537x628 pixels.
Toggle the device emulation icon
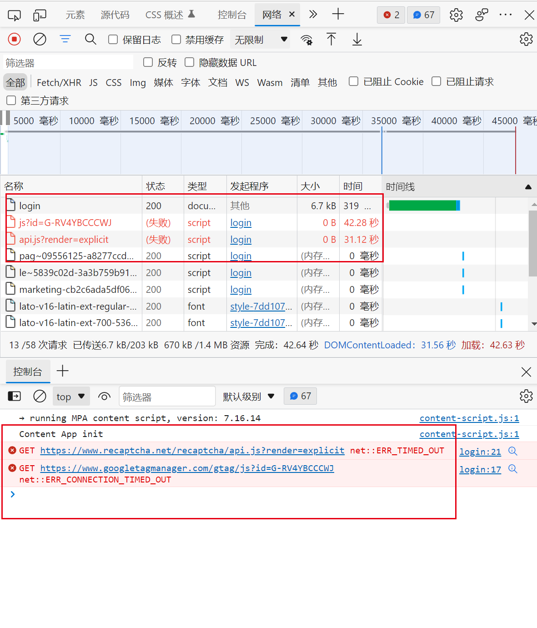click(x=40, y=15)
